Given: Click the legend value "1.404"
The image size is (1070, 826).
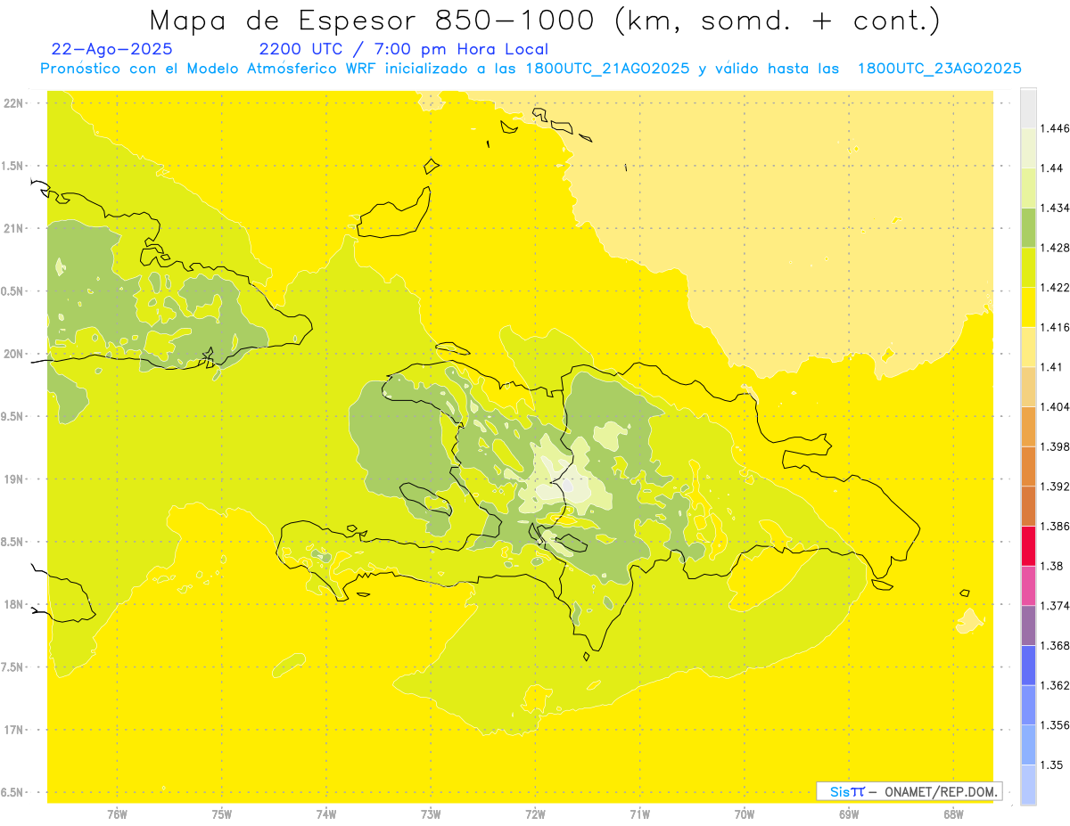Looking at the screenshot, I should [x=1056, y=406].
